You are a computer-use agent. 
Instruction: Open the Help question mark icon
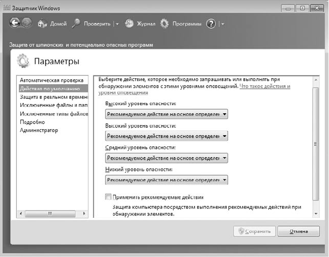coord(211,24)
